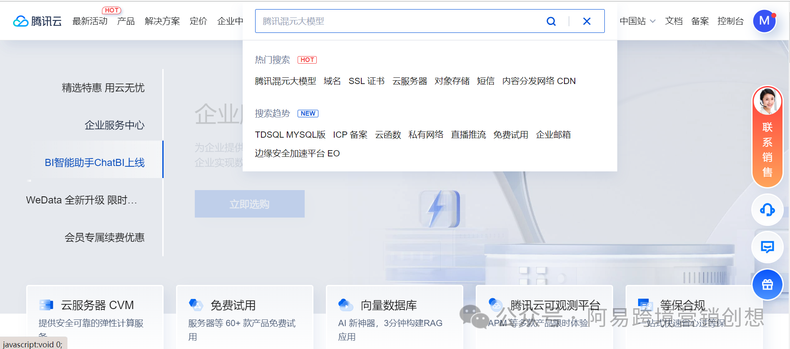Click the headset customer service icon
Viewport: 790px width, 349px height.
767,210
